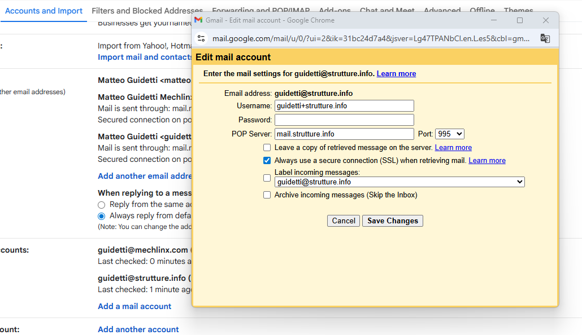Tick the Label incoming messages checkbox
582x335 pixels.
coord(267,178)
